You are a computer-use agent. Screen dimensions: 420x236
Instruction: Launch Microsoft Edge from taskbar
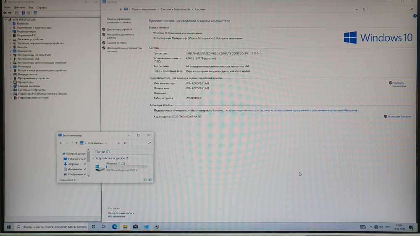[115, 227]
